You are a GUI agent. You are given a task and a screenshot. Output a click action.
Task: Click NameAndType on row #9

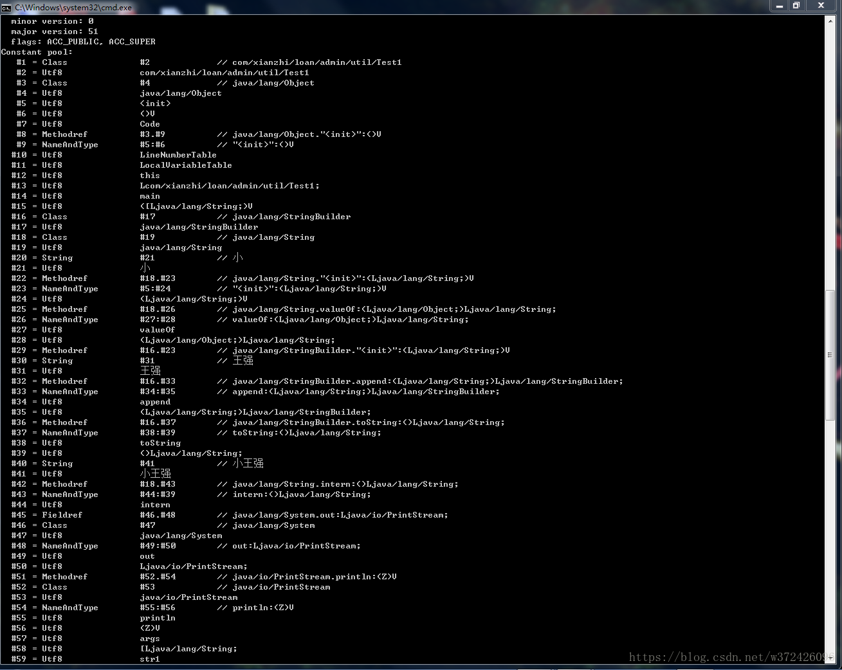point(70,145)
